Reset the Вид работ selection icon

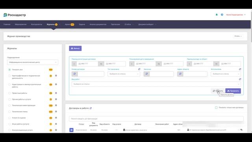(240, 79)
